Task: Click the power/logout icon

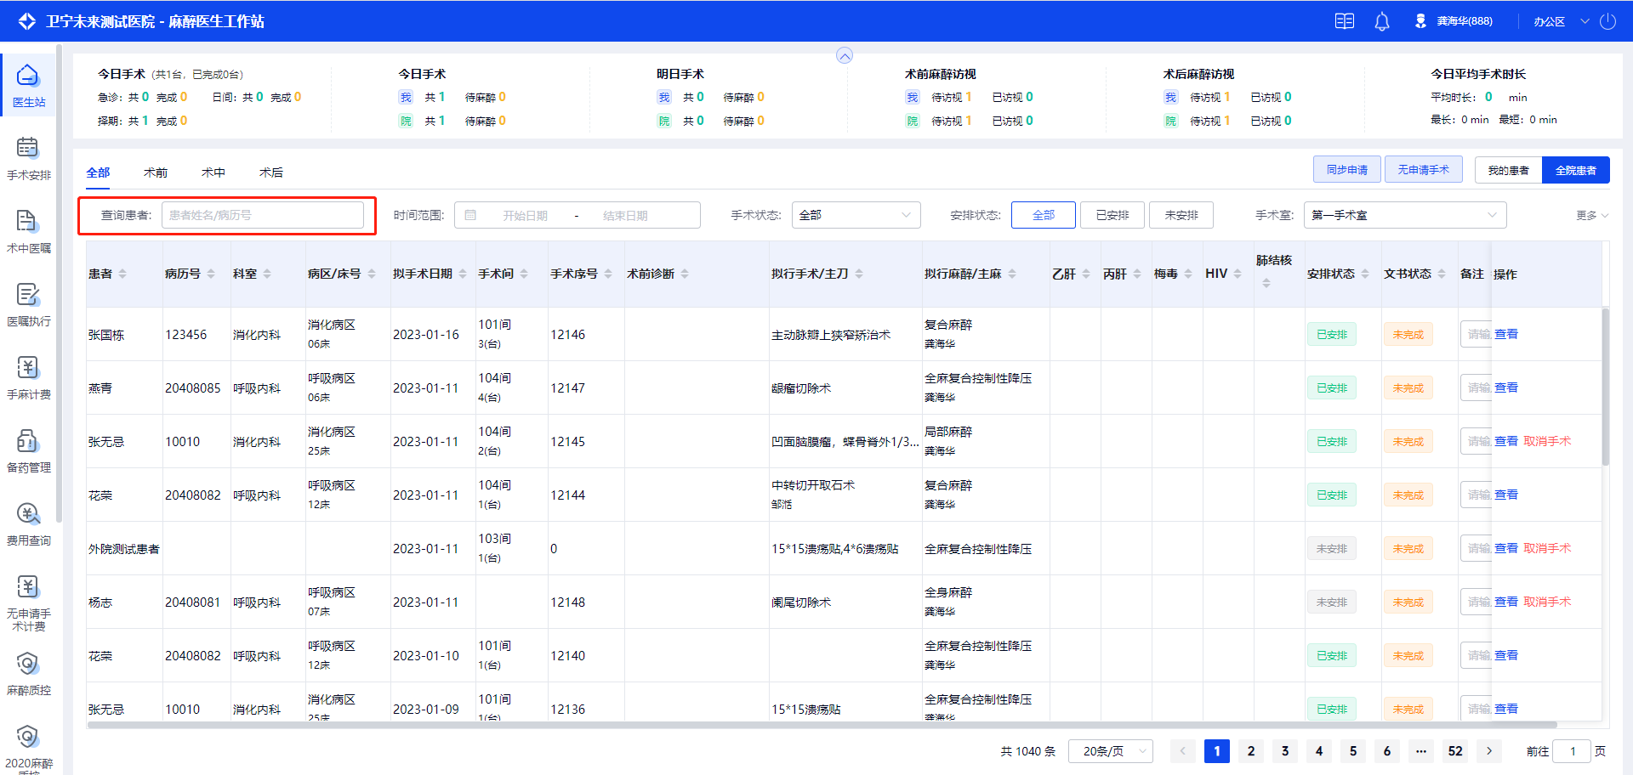Action: [x=1607, y=21]
